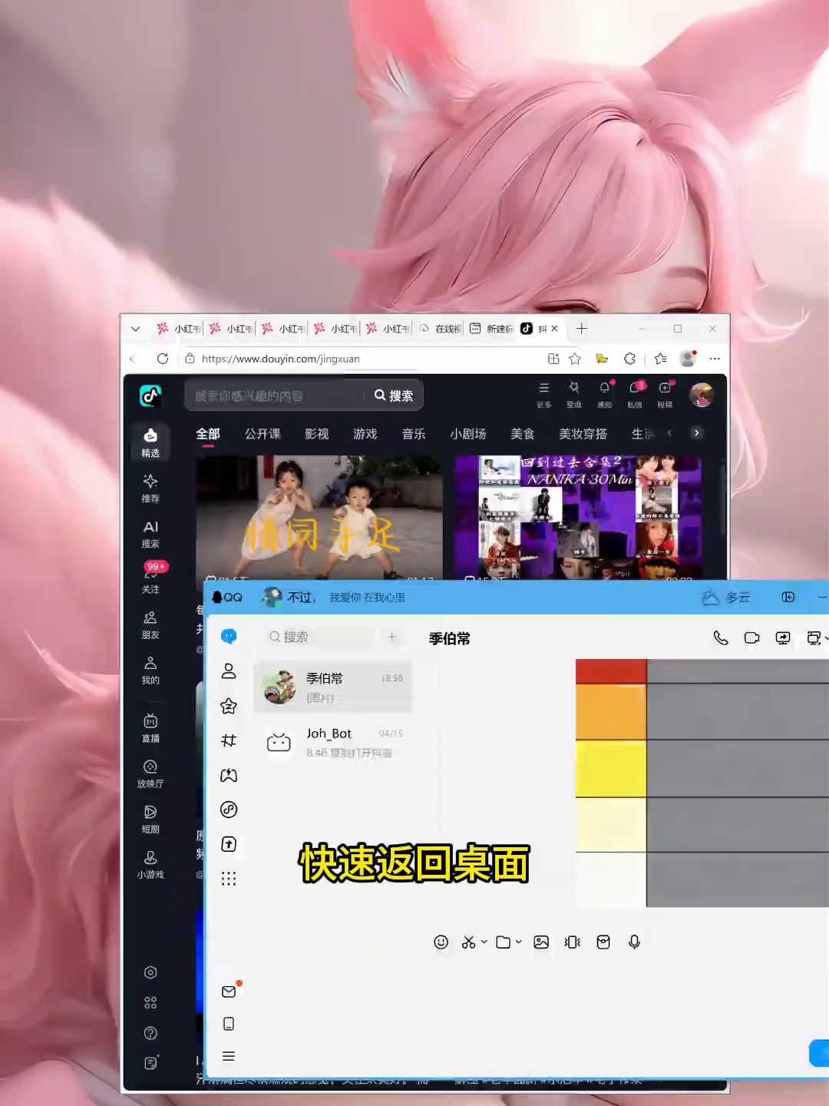This screenshot has width=829, height=1106.
Task: Select the 美食 category tab
Action: pyautogui.click(x=523, y=434)
